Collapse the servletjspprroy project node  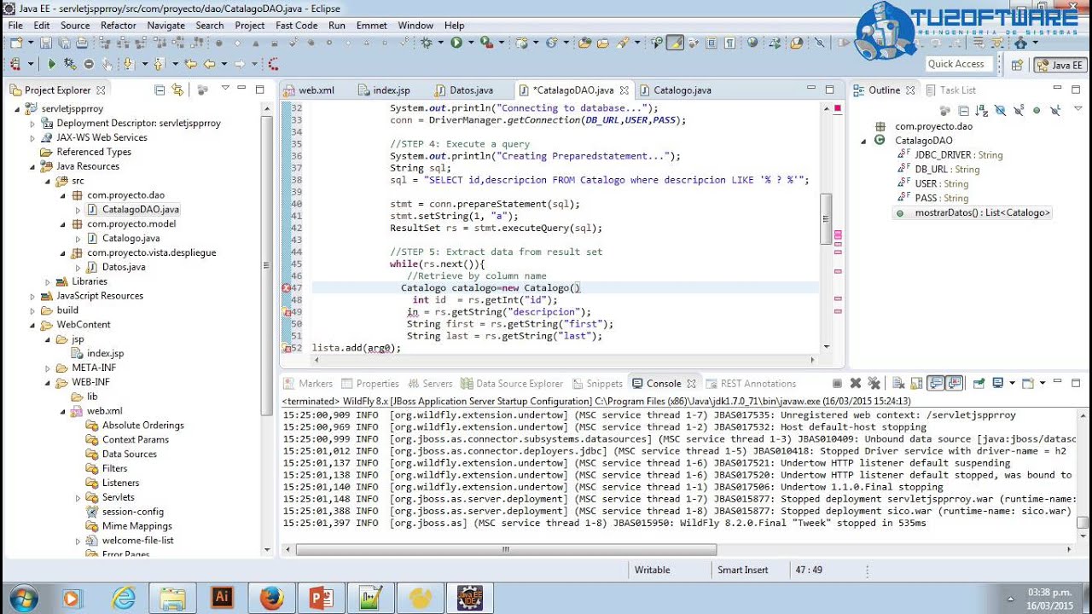[18, 109]
